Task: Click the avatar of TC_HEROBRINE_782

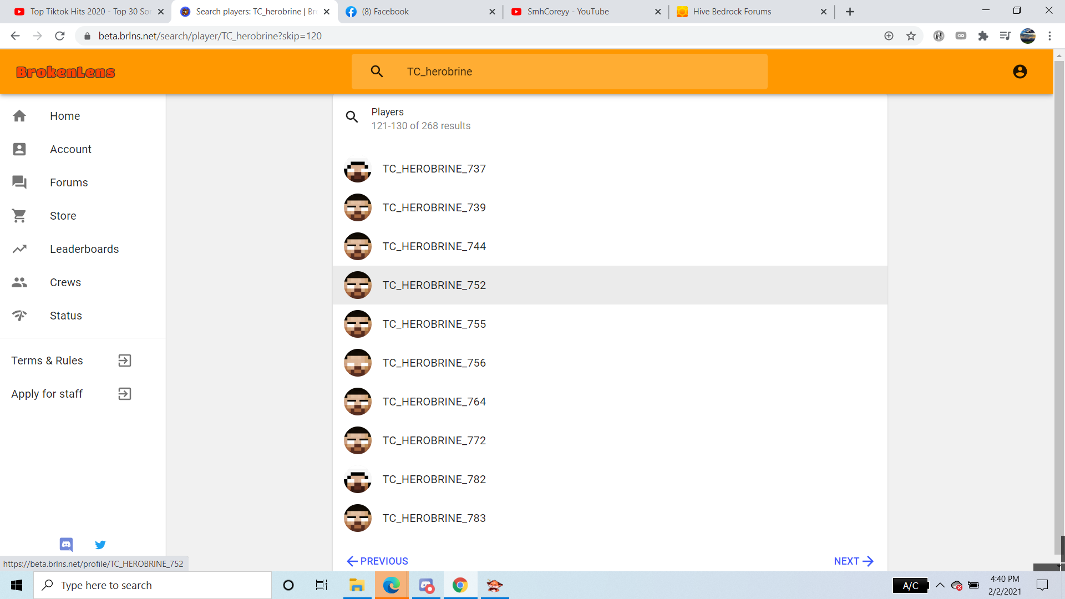Action: pyautogui.click(x=358, y=479)
